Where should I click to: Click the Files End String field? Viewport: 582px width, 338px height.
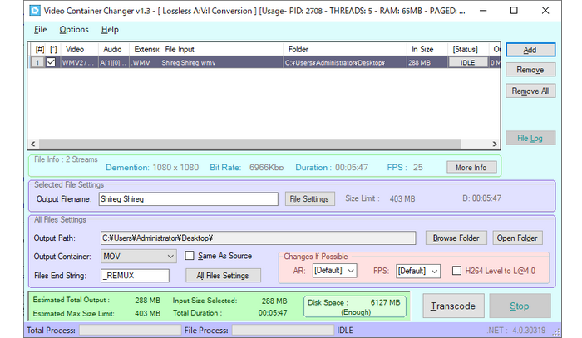tap(134, 275)
